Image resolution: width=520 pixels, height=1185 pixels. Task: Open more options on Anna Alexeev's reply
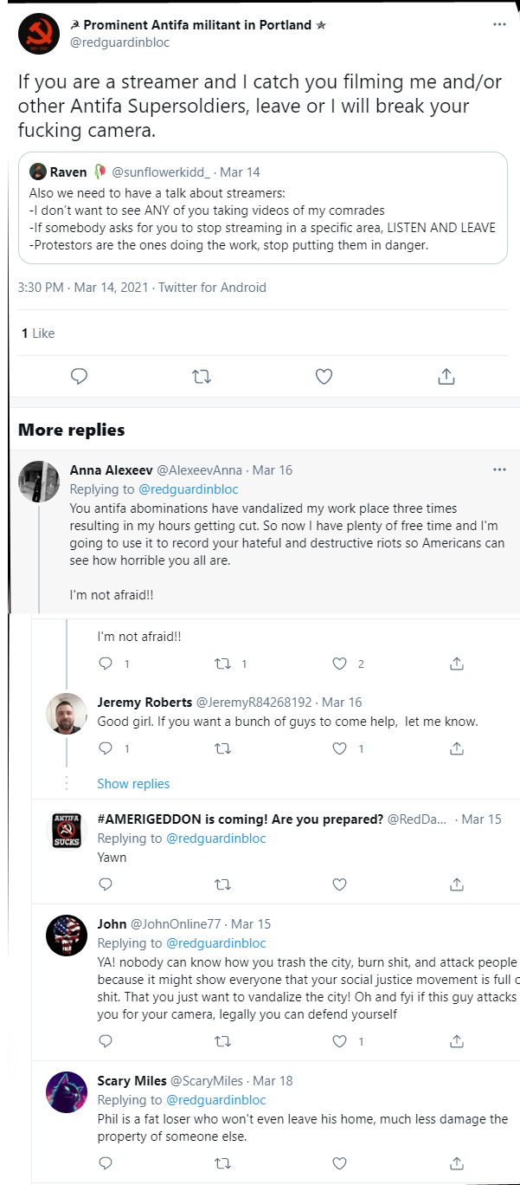tap(499, 469)
